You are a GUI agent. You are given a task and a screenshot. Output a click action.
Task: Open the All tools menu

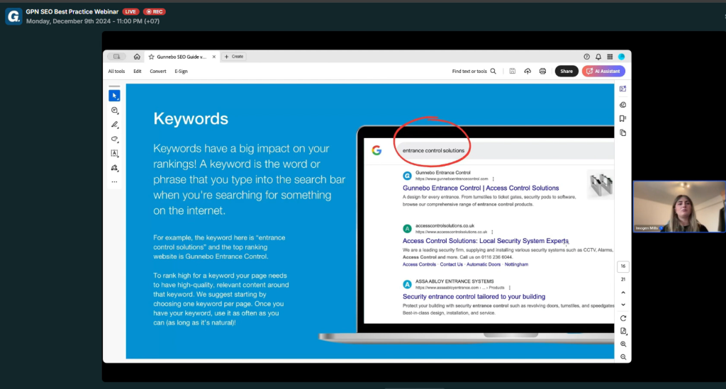(116, 72)
